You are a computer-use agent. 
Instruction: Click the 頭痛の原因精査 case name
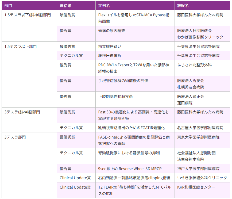pos(112,31)
